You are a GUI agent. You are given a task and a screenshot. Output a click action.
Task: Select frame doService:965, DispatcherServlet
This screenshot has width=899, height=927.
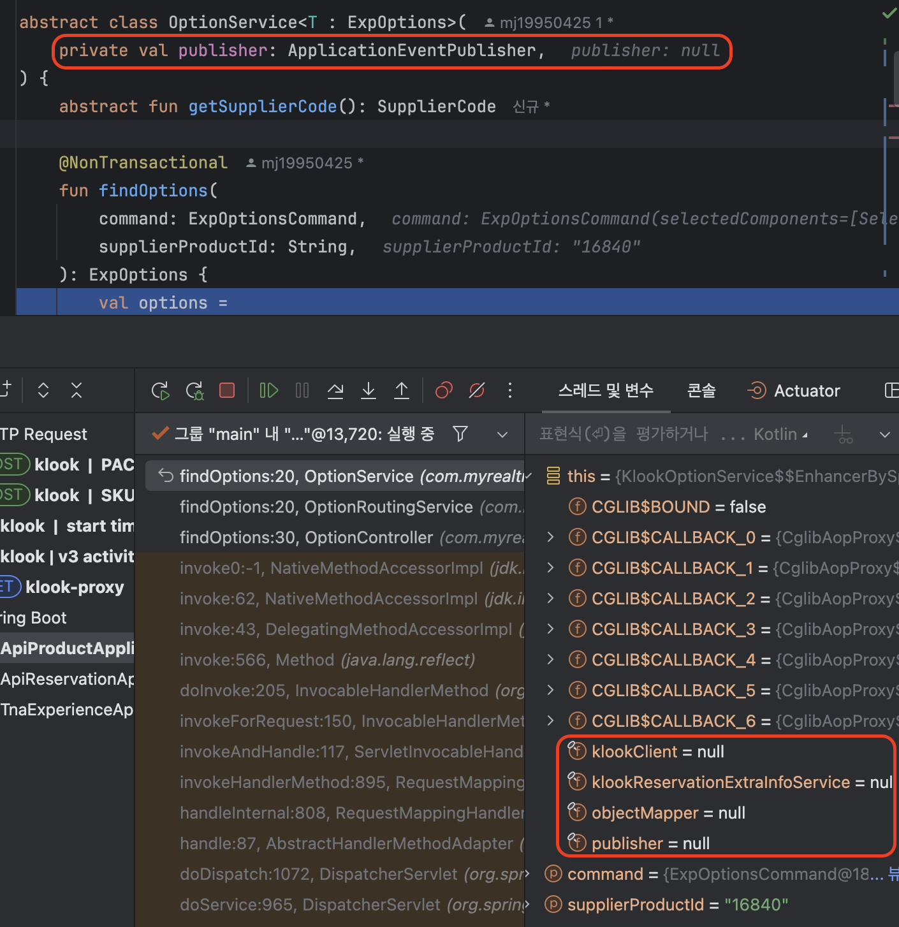coord(330,905)
